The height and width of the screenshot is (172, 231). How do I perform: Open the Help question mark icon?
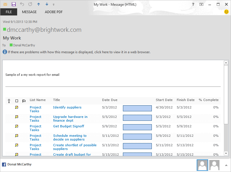(193, 4)
